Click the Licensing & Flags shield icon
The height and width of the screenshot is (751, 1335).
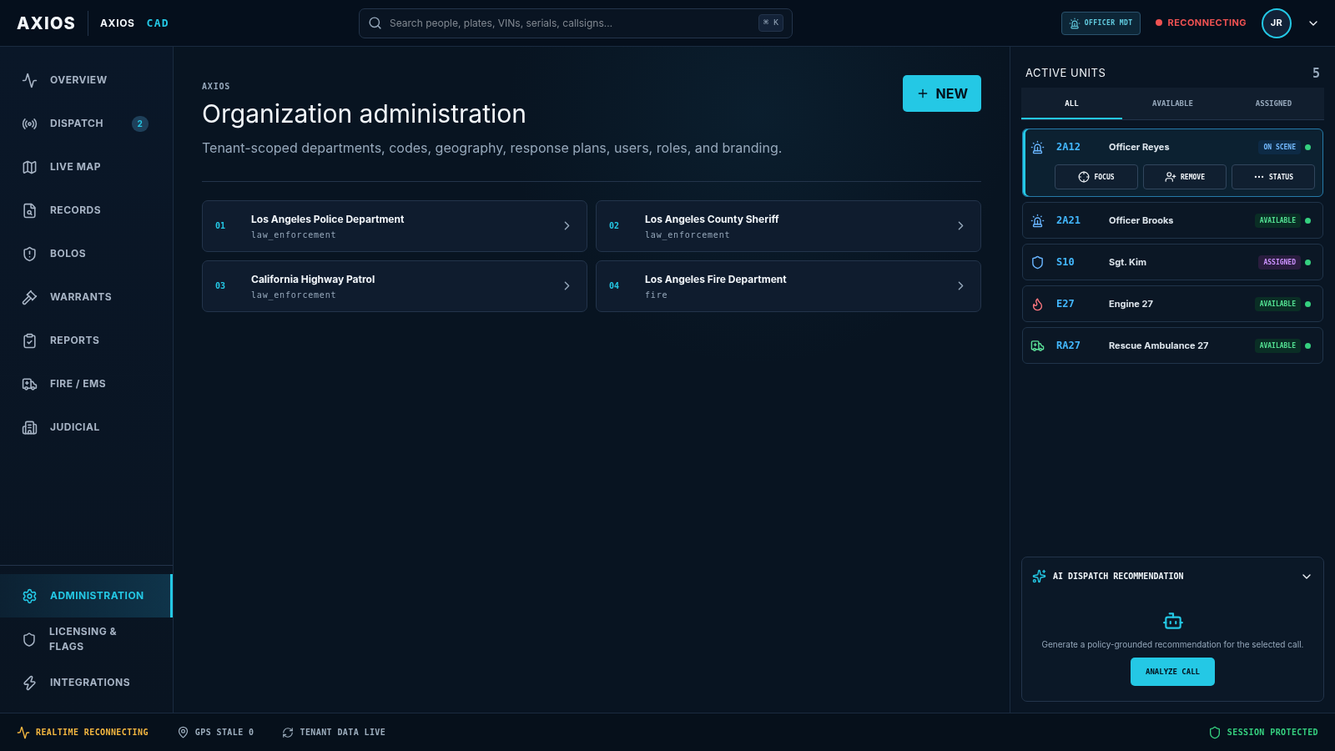click(x=29, y=639)
